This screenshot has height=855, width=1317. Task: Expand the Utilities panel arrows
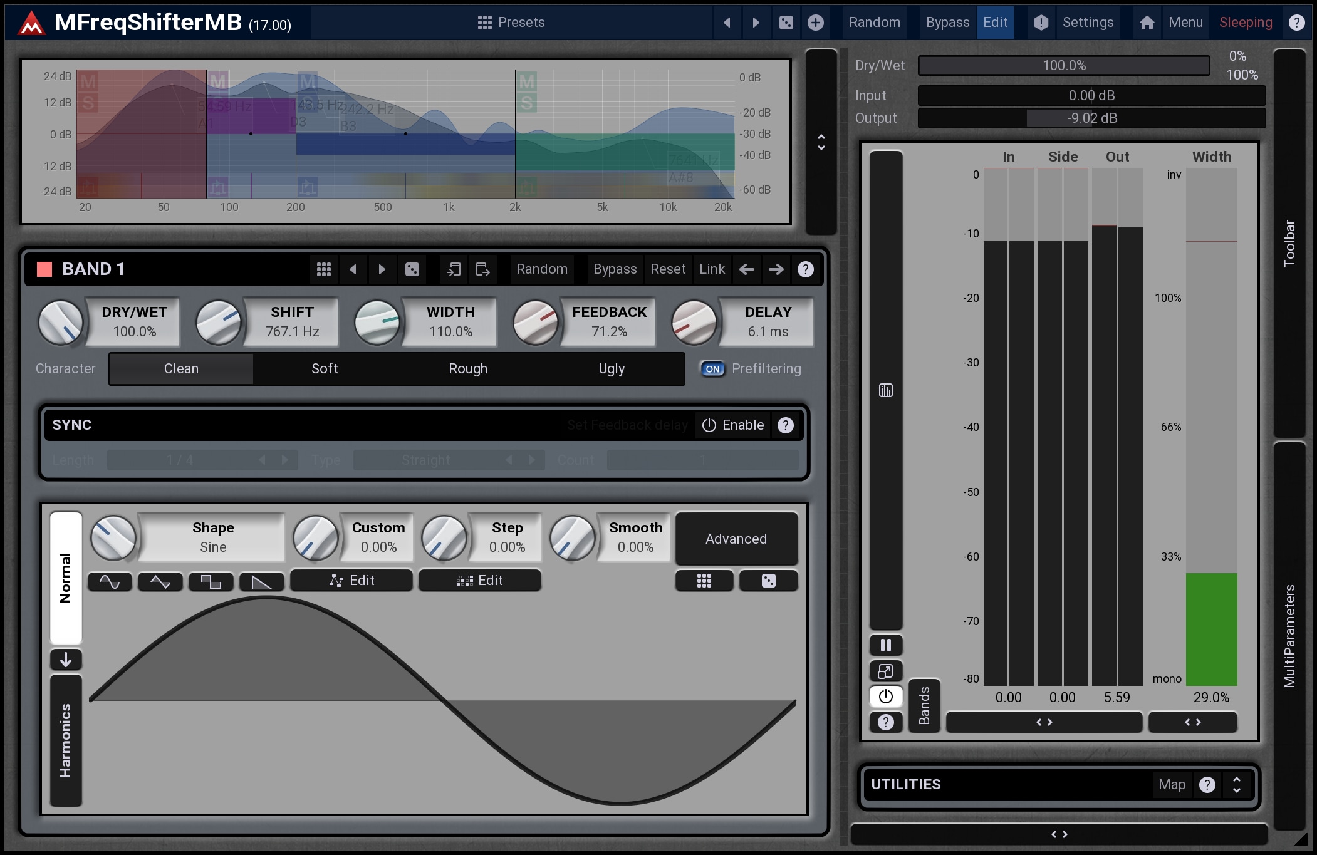click(x=1236, y=785)
